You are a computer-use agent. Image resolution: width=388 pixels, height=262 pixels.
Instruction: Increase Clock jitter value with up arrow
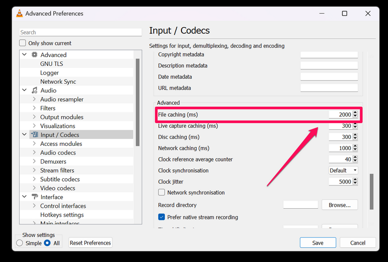pyautogui.click(x=356, y=180)
